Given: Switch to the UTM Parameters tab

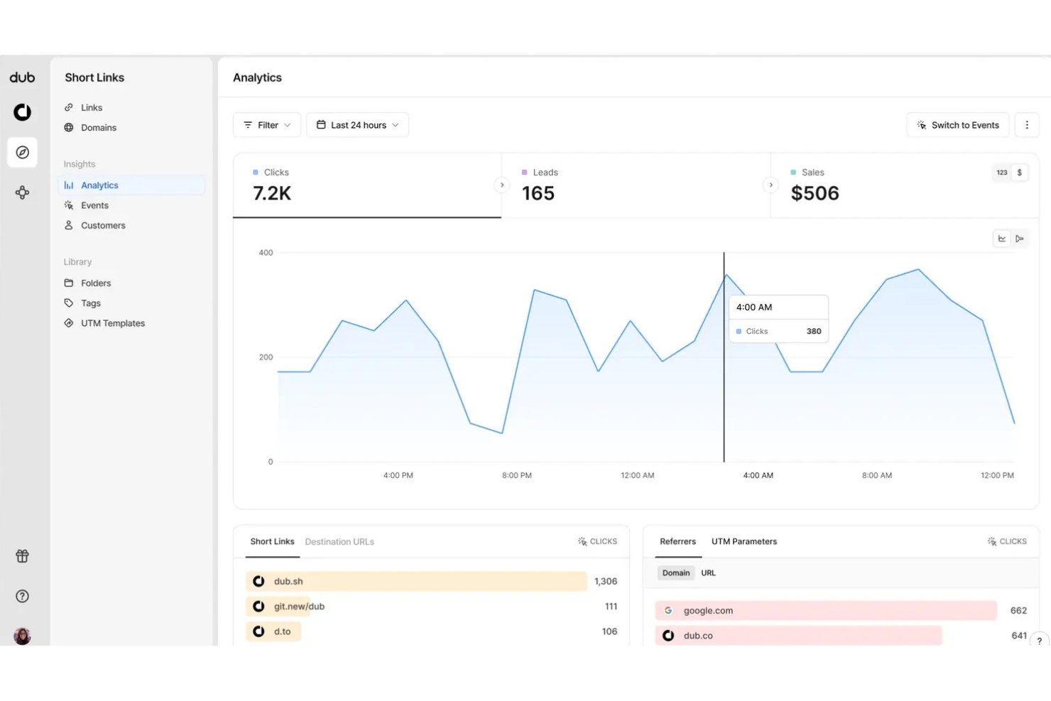Looking at the screenshot, I should coord(744,541).
